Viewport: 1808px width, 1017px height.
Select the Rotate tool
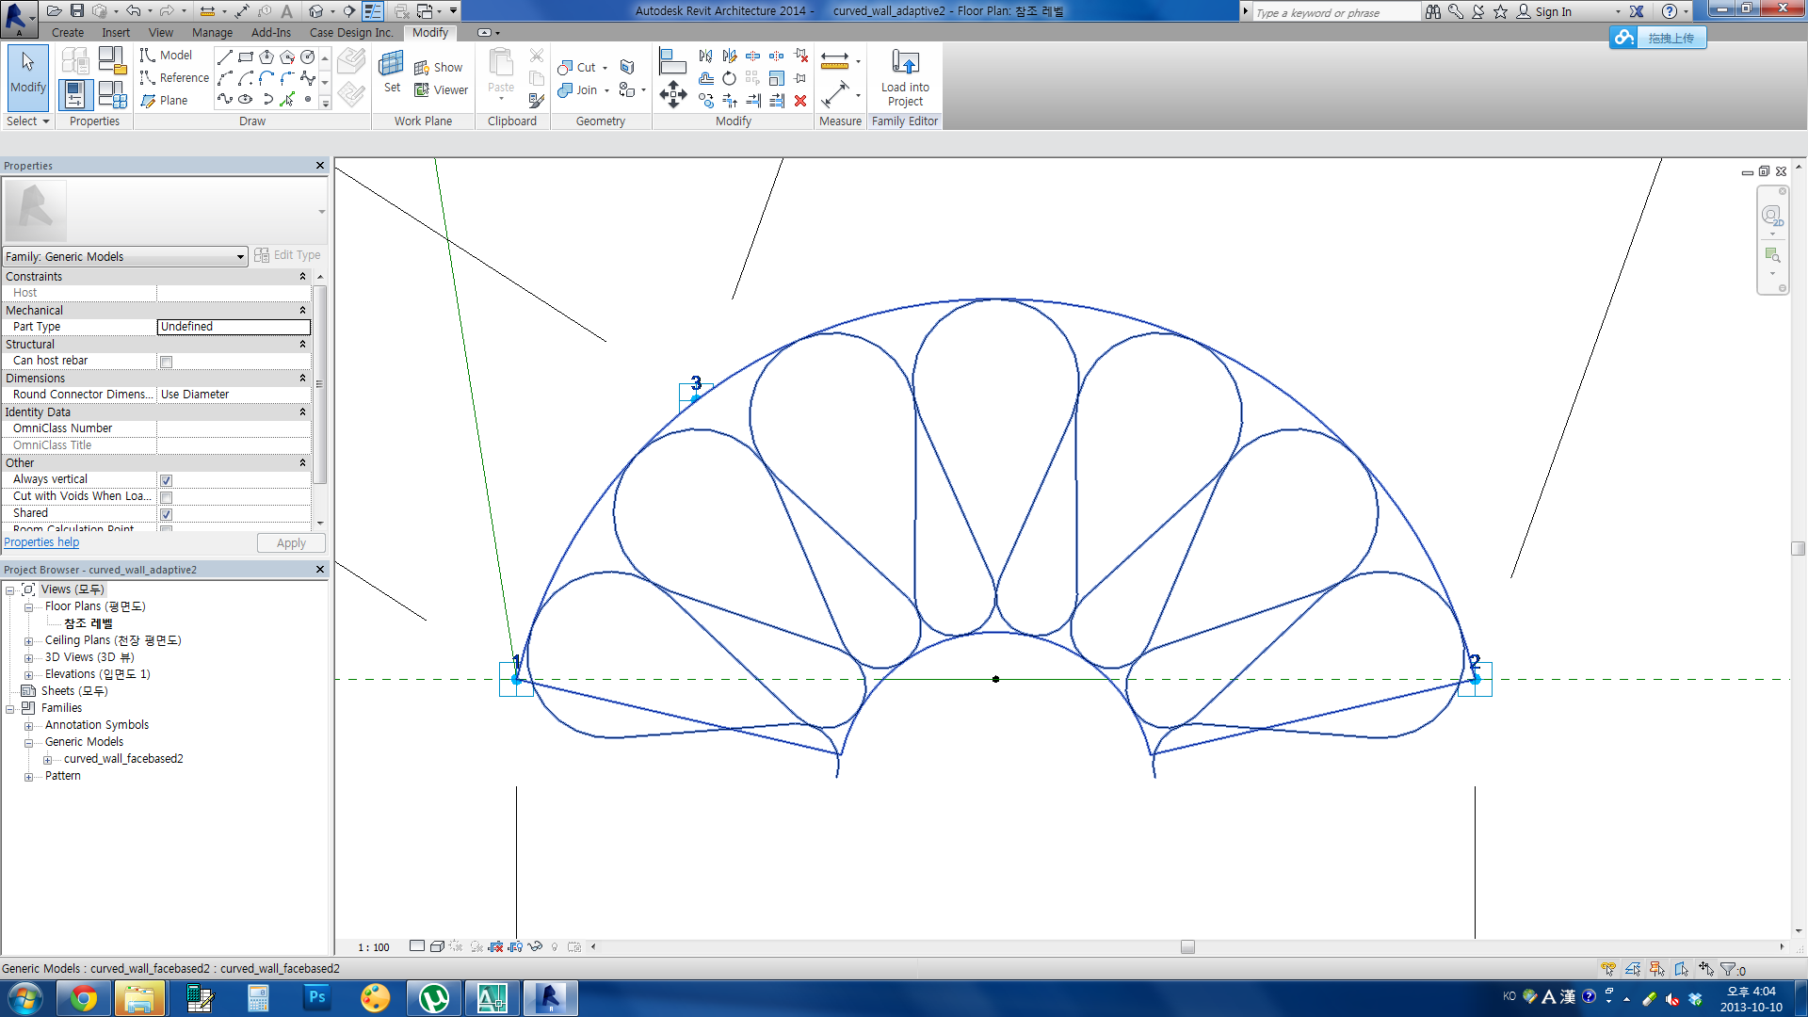point(729,79)
